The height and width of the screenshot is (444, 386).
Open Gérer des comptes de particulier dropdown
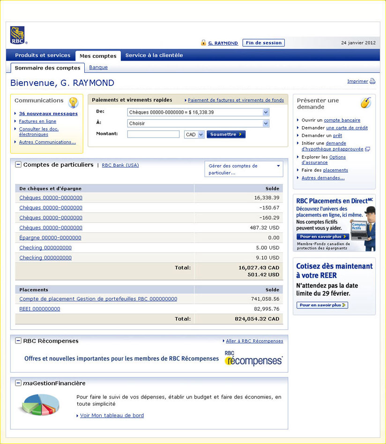(x=244, y=169)
